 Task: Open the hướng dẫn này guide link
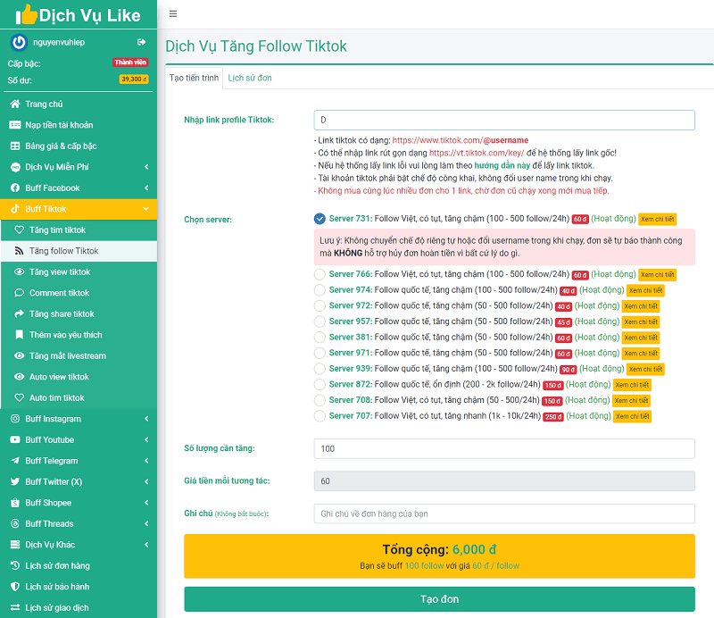pyautogui.click(x=502, y=165)
